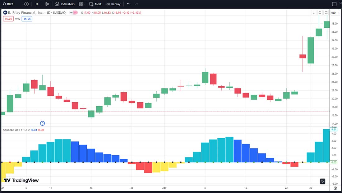Screen dimensions: 342x193
Task: Start bar Replay mode
Action: (113, 4)
